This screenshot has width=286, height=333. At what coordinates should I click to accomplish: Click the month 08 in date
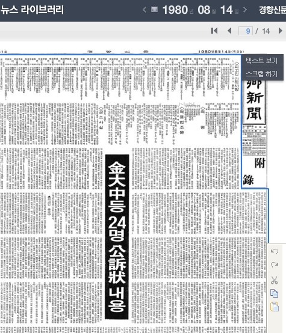coord(204,10)
